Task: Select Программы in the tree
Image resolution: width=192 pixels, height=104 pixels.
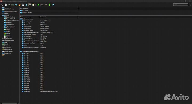Action: click(x=7, y=48)
